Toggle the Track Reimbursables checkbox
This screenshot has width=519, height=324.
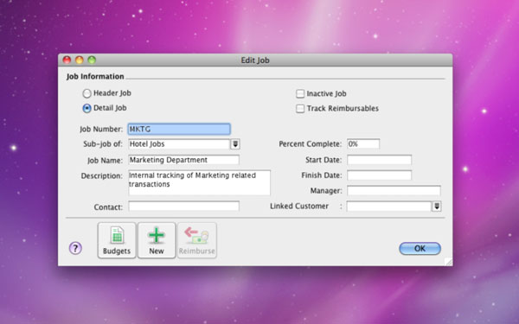click(x=300, y=109)
